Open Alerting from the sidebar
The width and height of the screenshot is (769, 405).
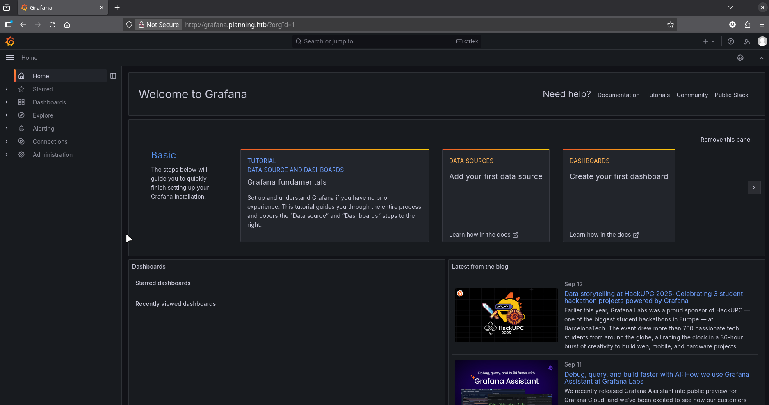pyautogui.click(x=43, y=129)
